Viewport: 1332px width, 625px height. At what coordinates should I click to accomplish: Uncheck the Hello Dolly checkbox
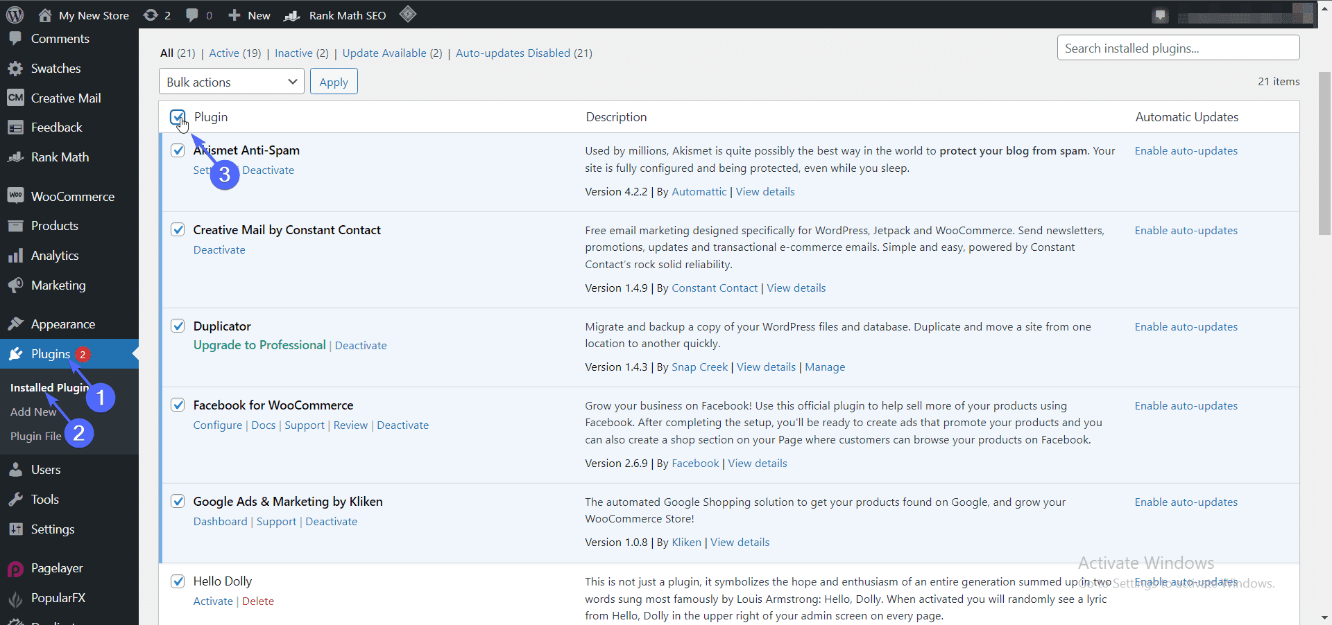coord(178,581)
